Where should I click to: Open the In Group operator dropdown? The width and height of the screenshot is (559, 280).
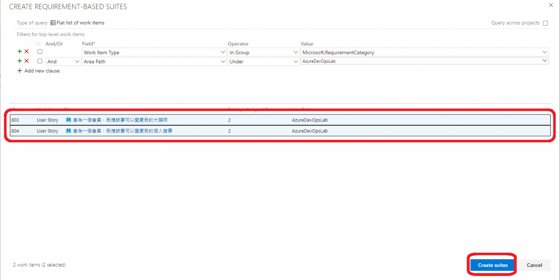pos(264,52)
